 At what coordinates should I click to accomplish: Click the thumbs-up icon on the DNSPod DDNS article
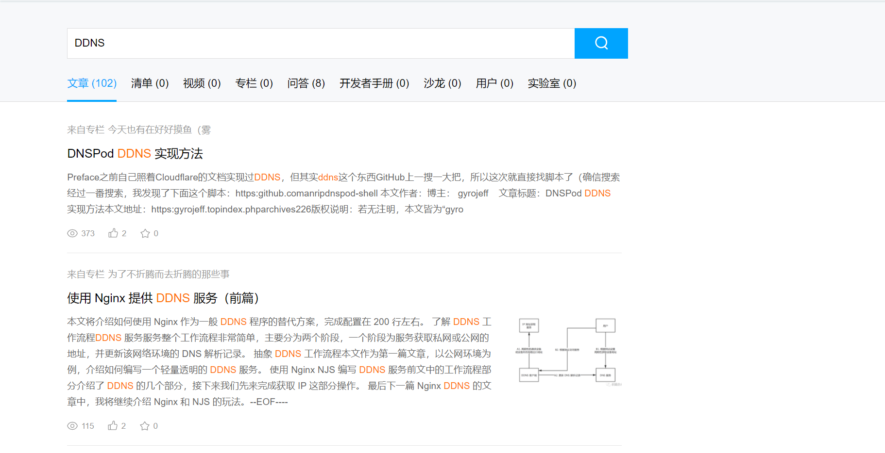pyautogui.click(x=113, y=233)
